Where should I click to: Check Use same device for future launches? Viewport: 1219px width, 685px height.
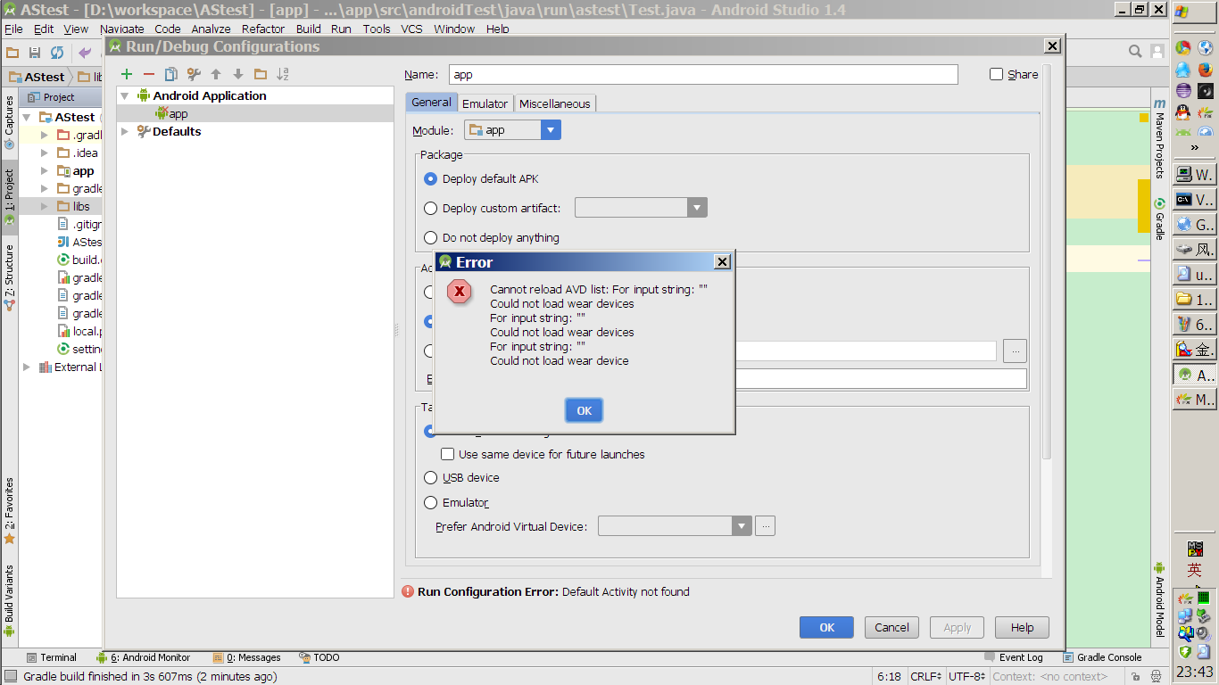pyautogui.click(x=448, y=454)
